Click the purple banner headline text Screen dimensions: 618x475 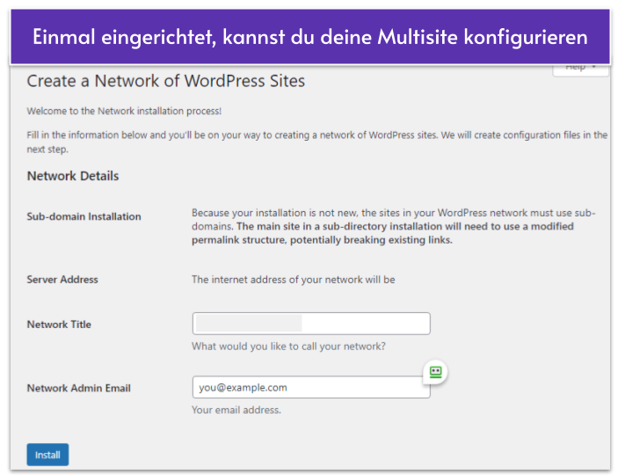point(310,37)
